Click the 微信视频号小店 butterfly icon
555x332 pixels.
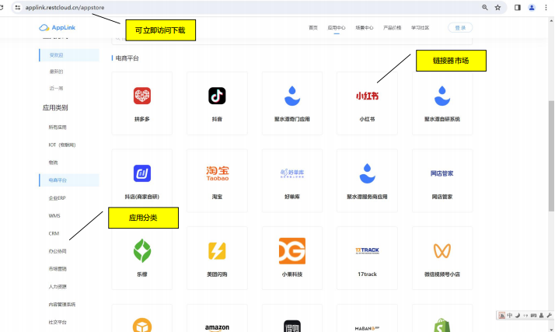point(442,251)
